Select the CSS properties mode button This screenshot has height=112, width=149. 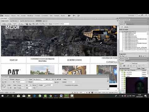[x=4, y=82]
